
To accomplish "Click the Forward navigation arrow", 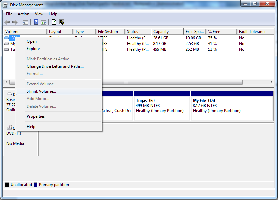I will (x=15, y=22).
